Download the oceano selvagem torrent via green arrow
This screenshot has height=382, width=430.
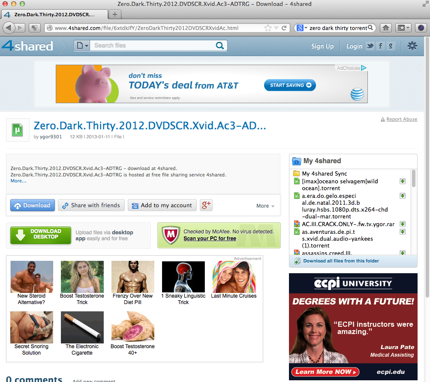coord(403,181)
